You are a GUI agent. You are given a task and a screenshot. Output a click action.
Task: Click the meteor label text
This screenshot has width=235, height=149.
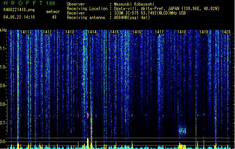53,12
